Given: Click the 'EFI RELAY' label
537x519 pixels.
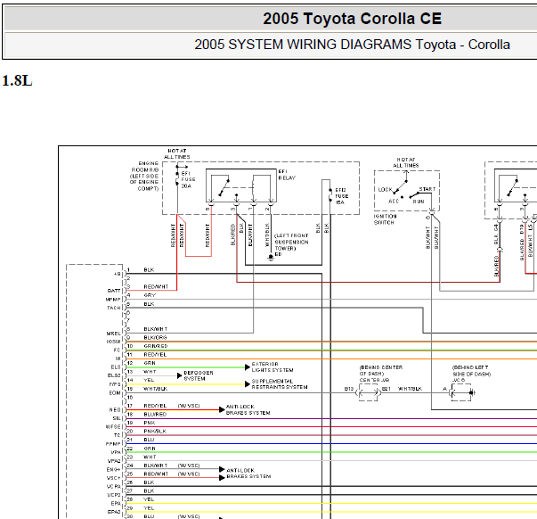Looking at the screenshot, I should (287, 175).
